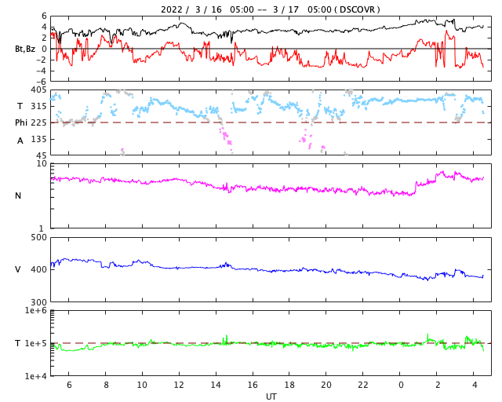Click the -6 tick on Bt,Bz panel
502x402 pixels.
click(x=42, y=82)
